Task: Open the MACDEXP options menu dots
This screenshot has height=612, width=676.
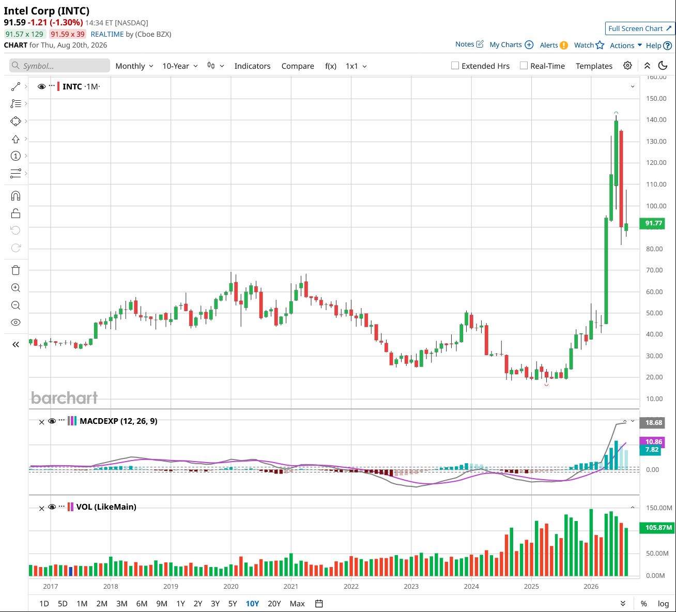Action: 62,421
